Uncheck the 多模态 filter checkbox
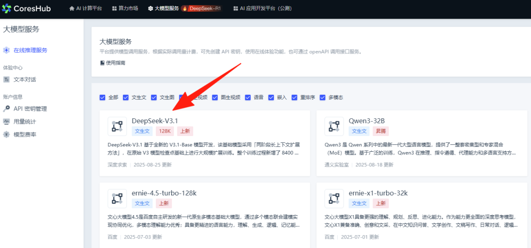This screenshot has height=248, width=531. [323, 97]
